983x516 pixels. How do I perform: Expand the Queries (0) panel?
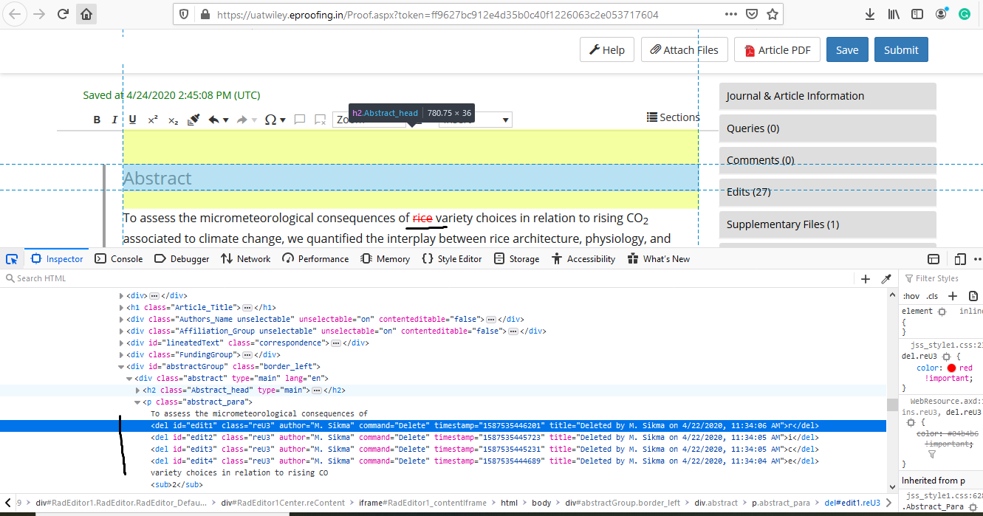coord(828,128)
